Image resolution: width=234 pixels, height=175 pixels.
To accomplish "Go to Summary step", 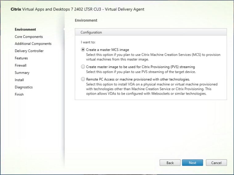I will click(x=22, y=73).
